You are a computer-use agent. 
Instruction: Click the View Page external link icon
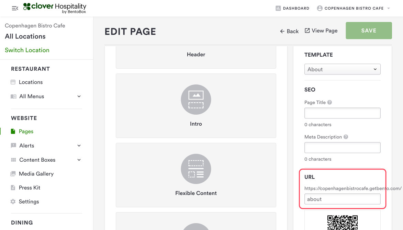pyautogui.click(x=307, y=31)
